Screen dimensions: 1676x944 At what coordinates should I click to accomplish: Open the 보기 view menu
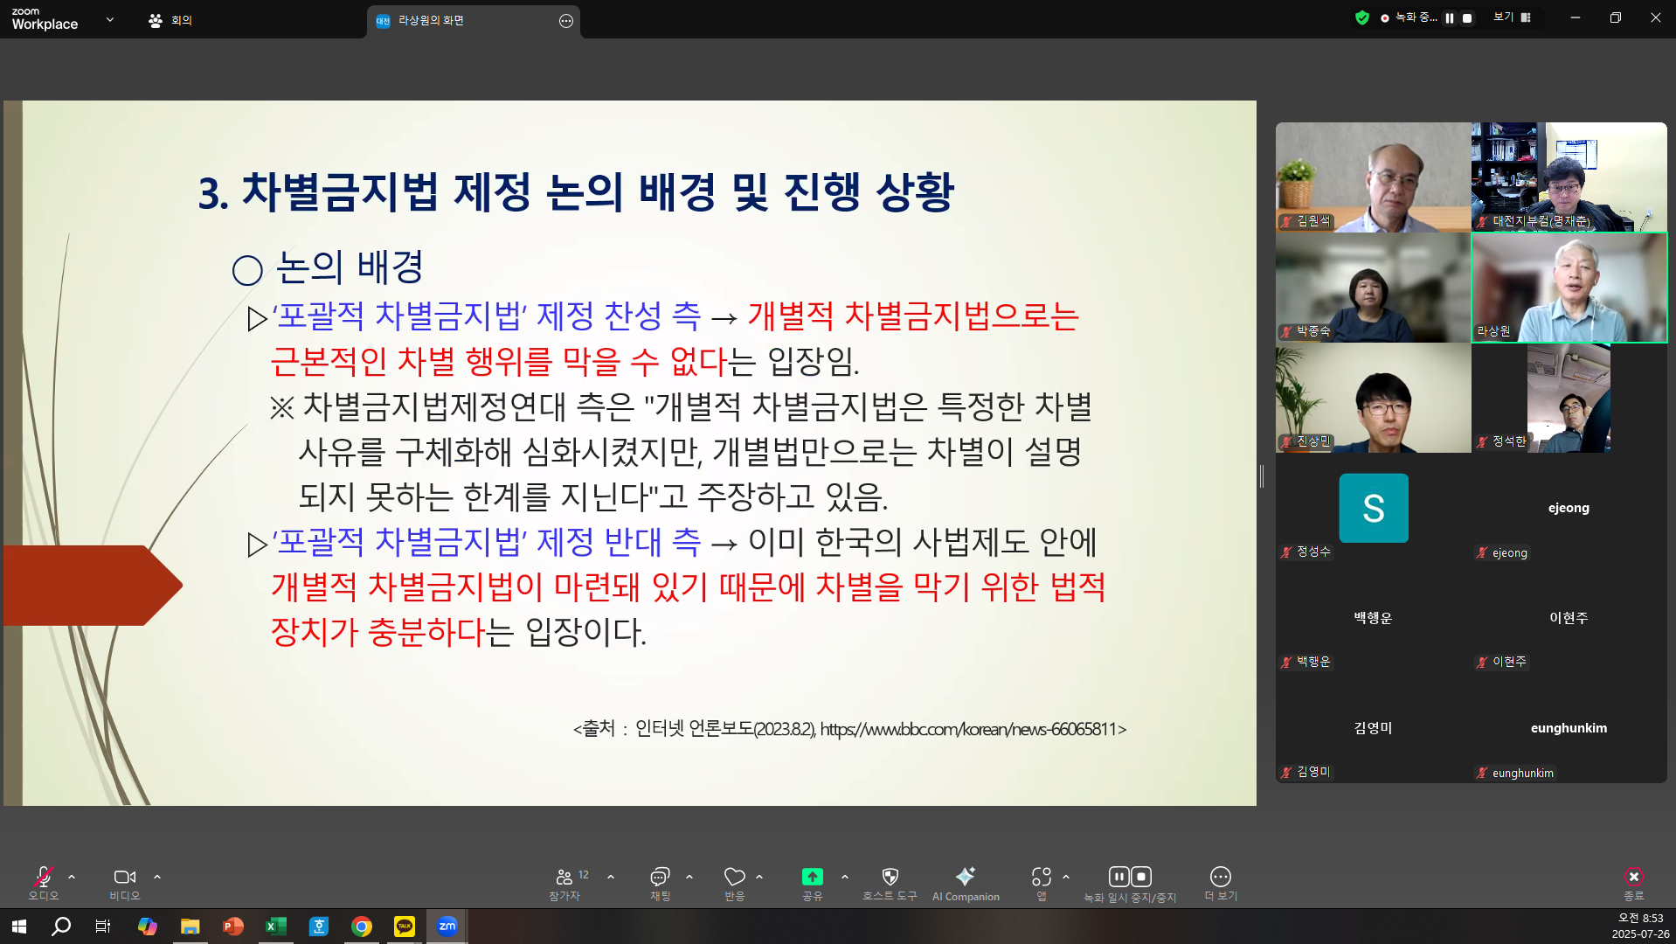pos(1505,17)
